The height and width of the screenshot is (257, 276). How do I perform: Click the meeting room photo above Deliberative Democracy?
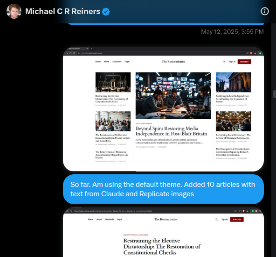[113, 121]
